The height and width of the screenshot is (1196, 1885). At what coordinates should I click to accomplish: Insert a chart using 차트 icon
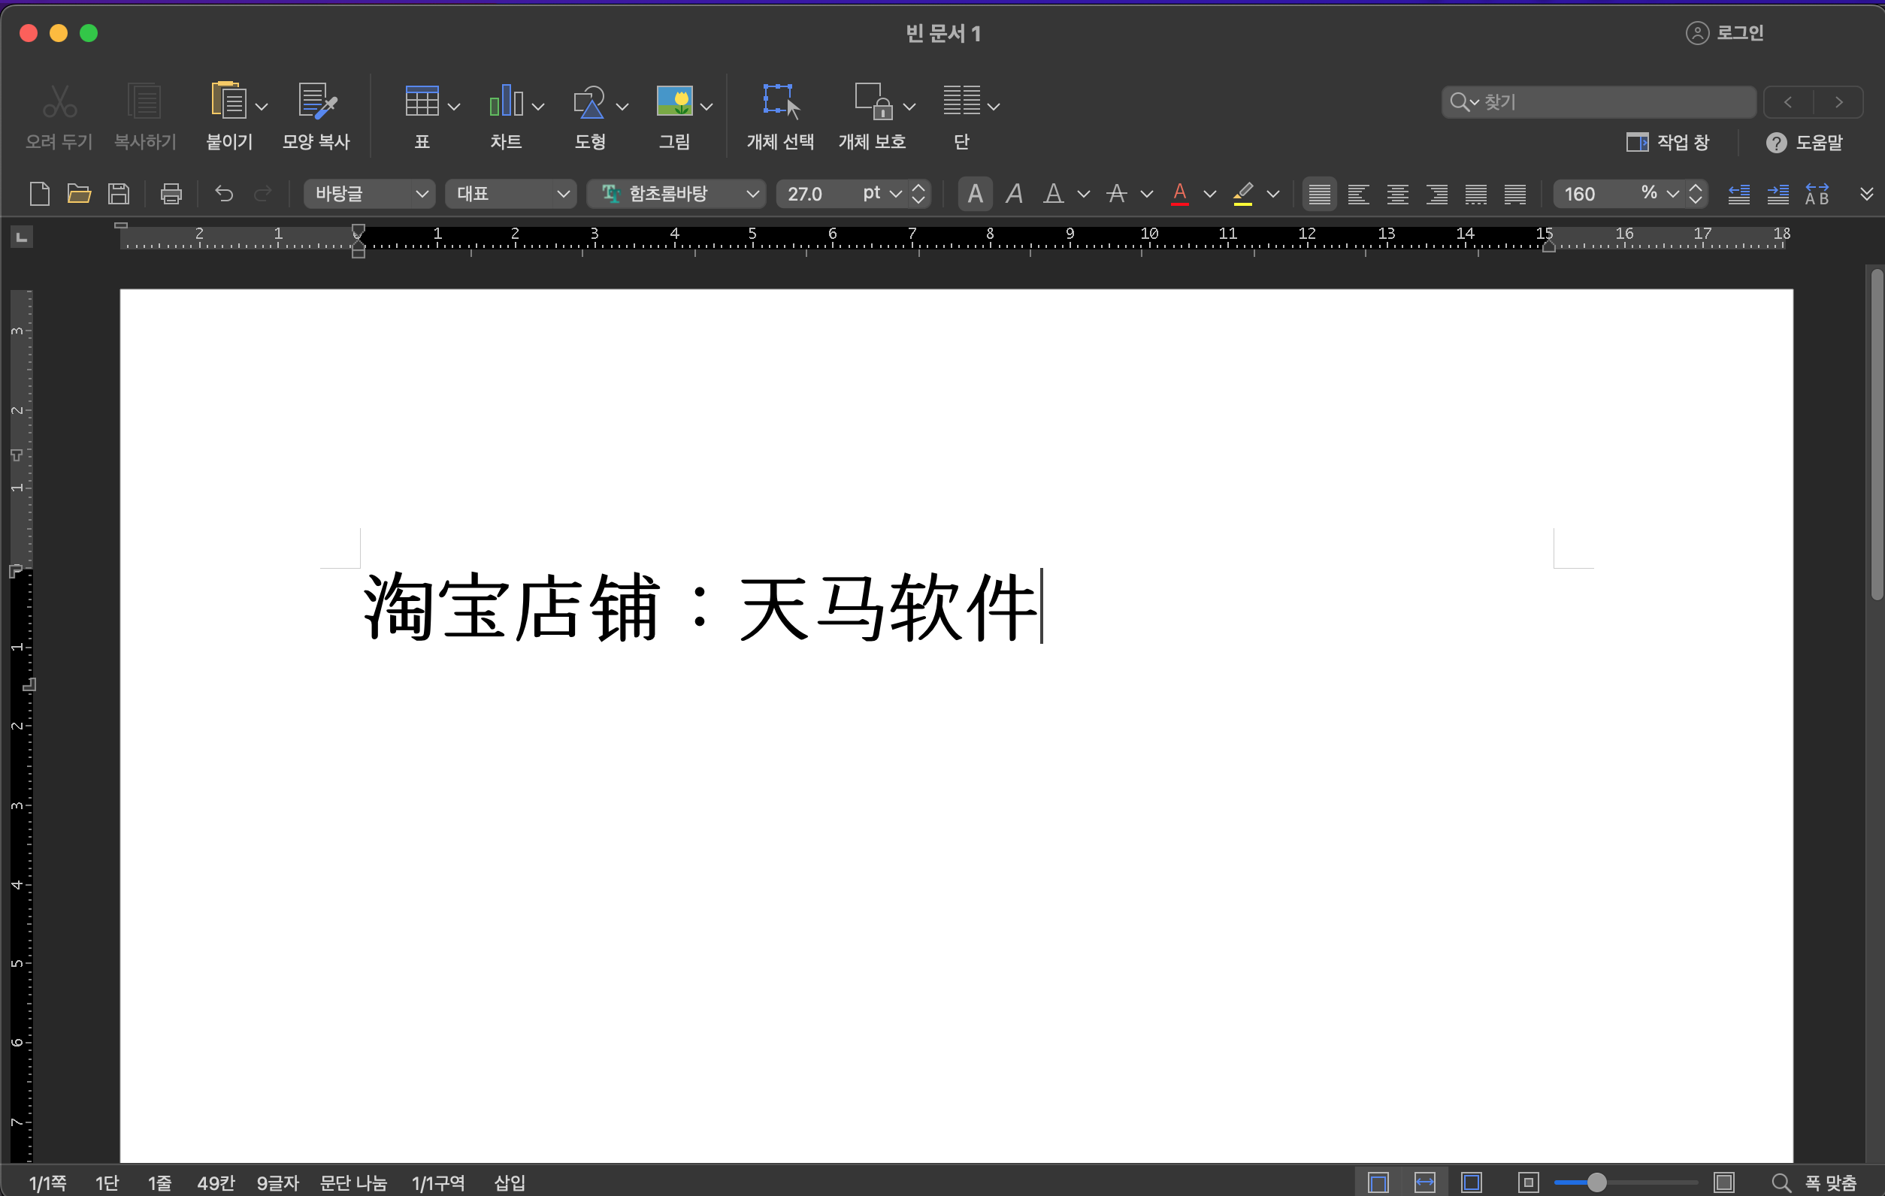506,101
